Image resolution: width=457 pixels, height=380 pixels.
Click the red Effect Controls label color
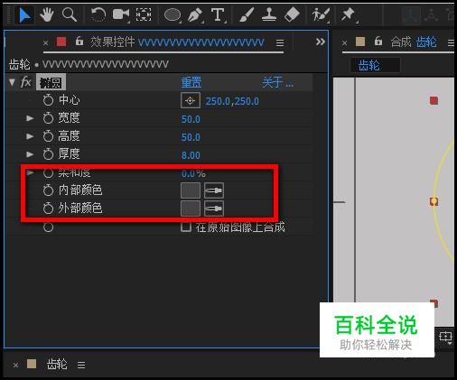click(x=61, y=42)
